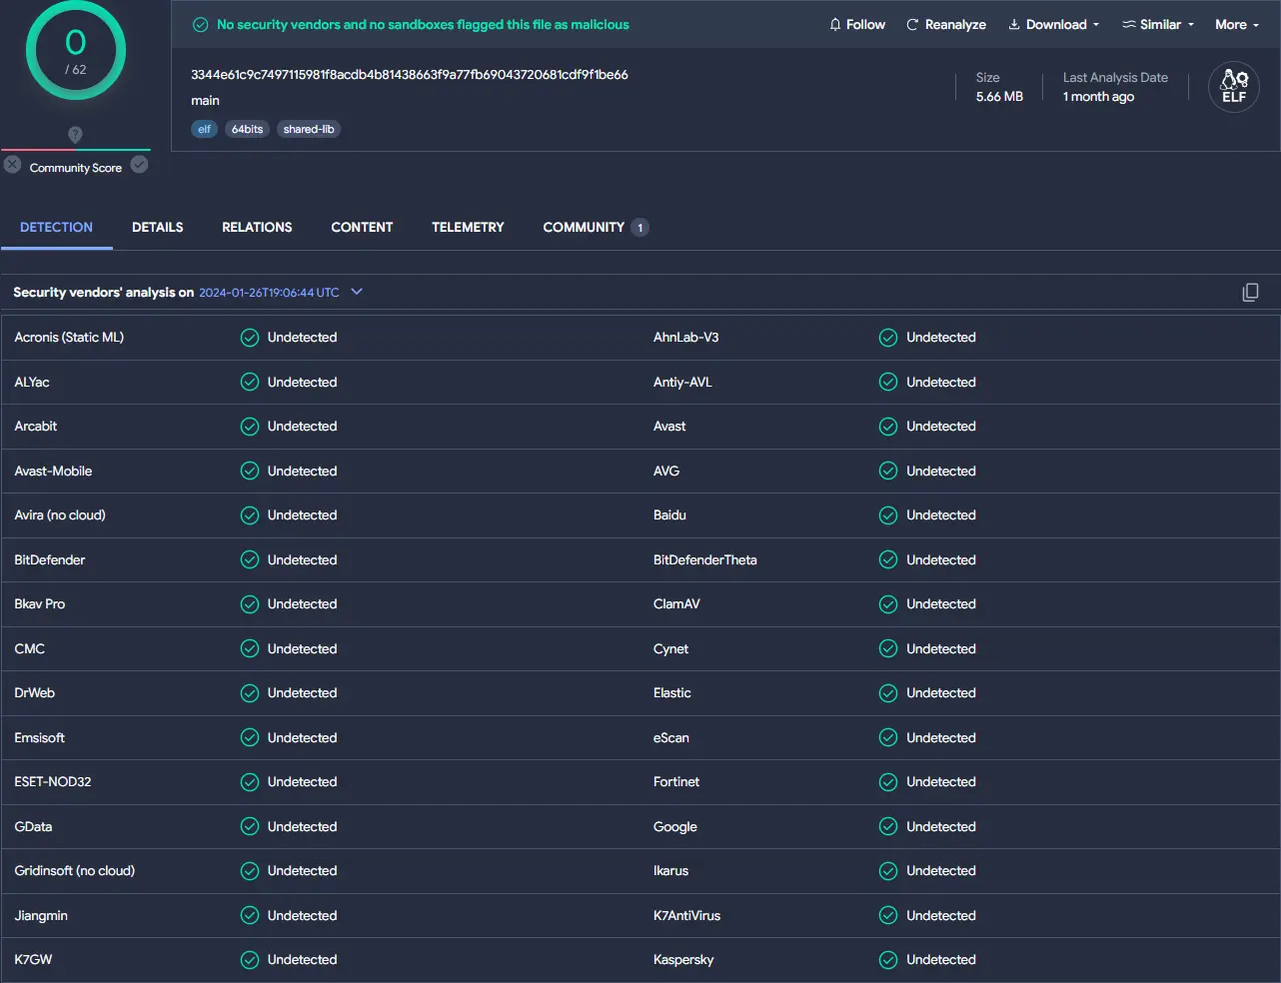This screenshot has height=983, width=1281.
Task: Select the shared-lib tag
Action: click(x=308, y=128)
